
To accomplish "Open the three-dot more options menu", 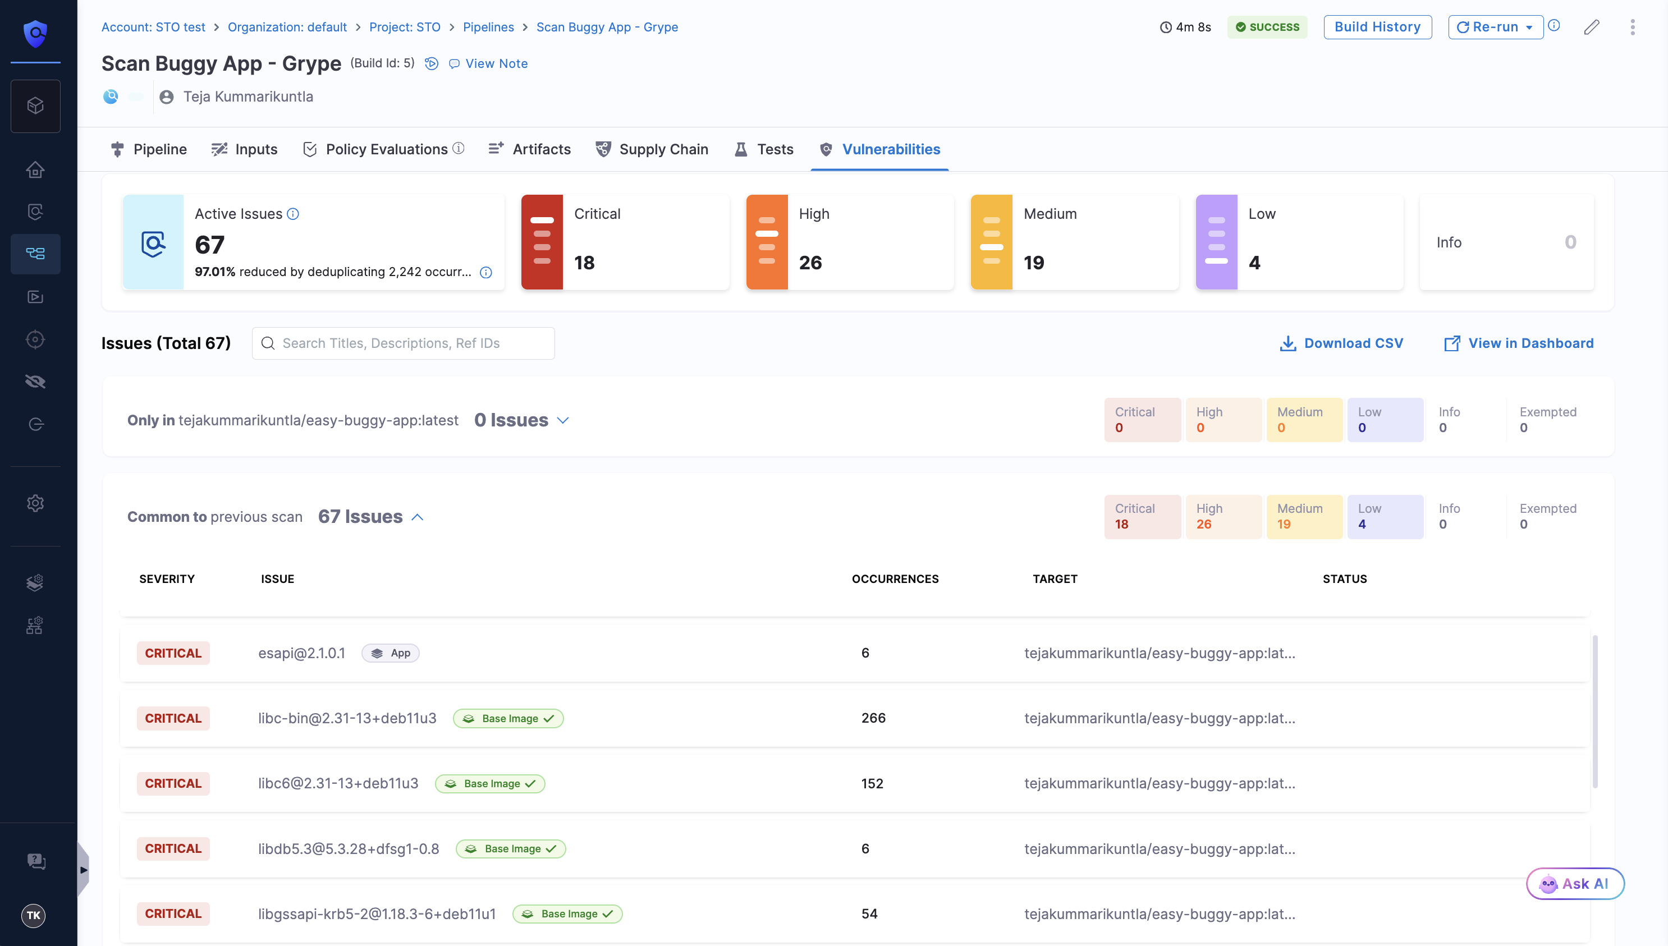I will point(1632,27).
